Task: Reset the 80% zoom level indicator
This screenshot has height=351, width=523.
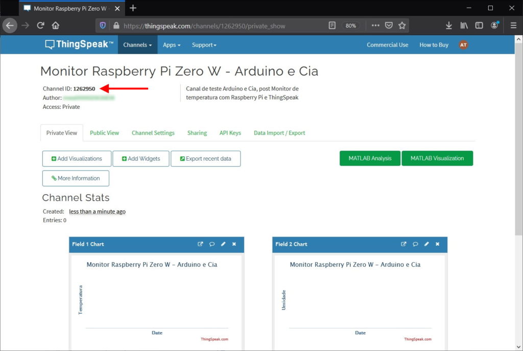Action: (x=350, y=26)
